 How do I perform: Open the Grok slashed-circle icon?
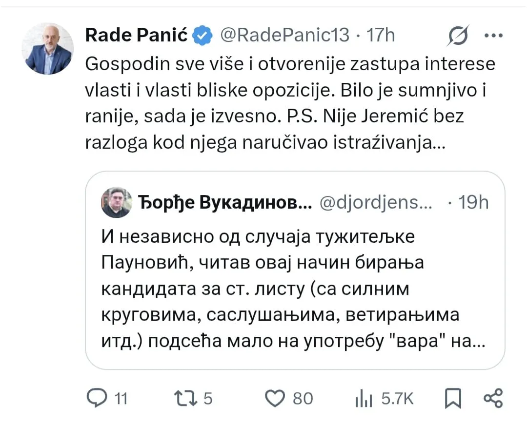coord(458,35)
